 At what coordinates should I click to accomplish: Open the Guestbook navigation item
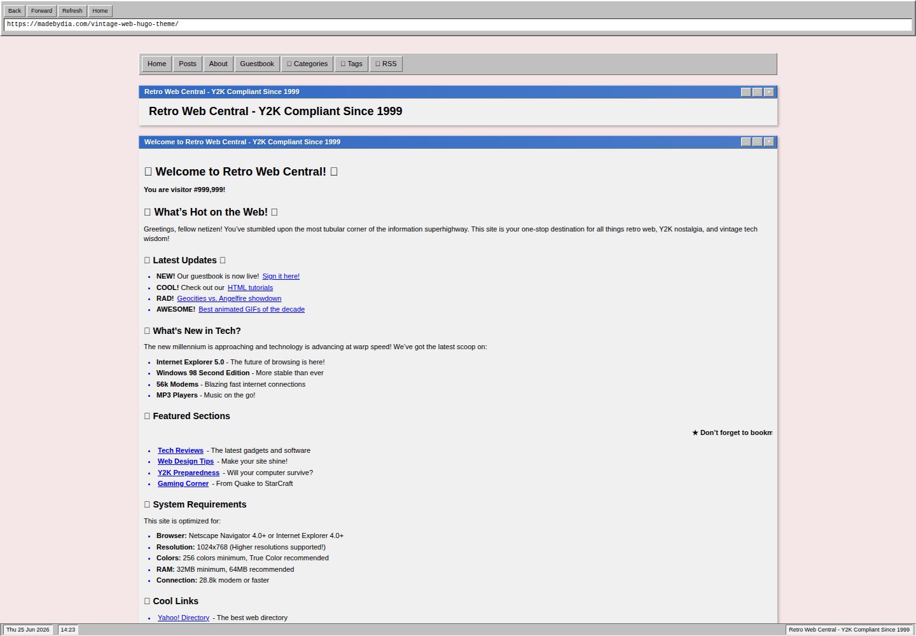click(x=257, y=64)
